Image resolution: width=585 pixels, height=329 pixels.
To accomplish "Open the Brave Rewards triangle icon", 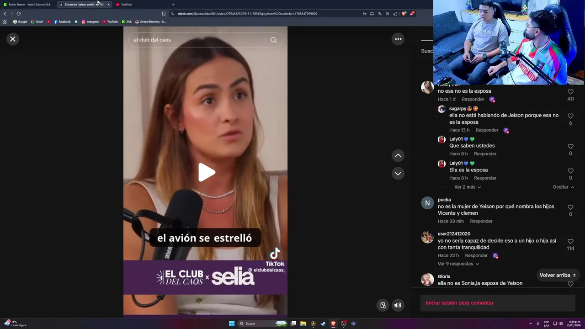I will coord(412,14).
